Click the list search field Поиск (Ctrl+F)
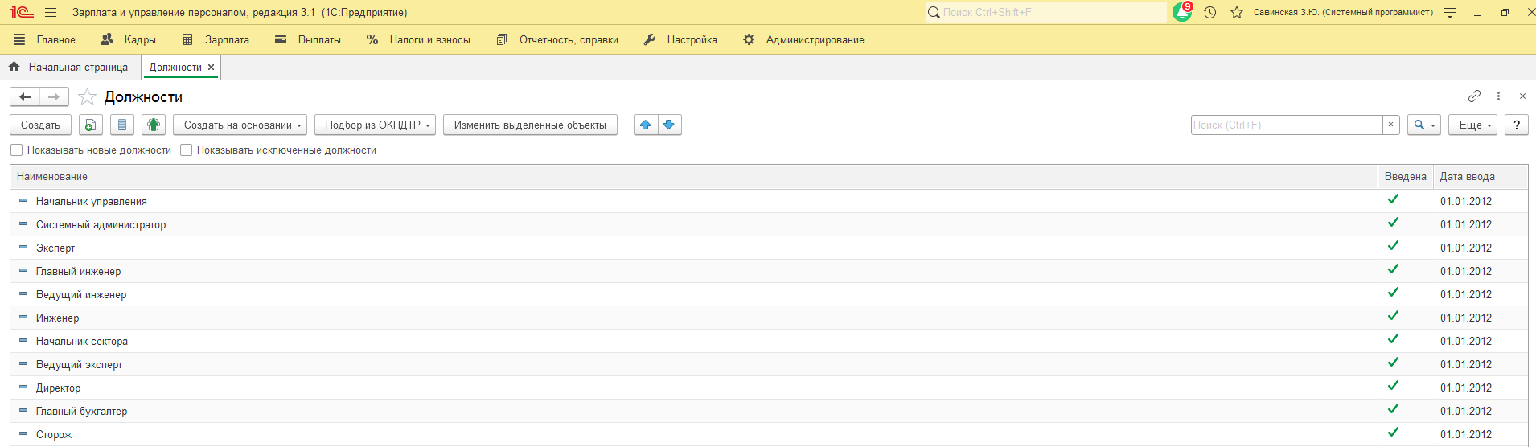This screenshot has width=1536, height=447. 1286,125
